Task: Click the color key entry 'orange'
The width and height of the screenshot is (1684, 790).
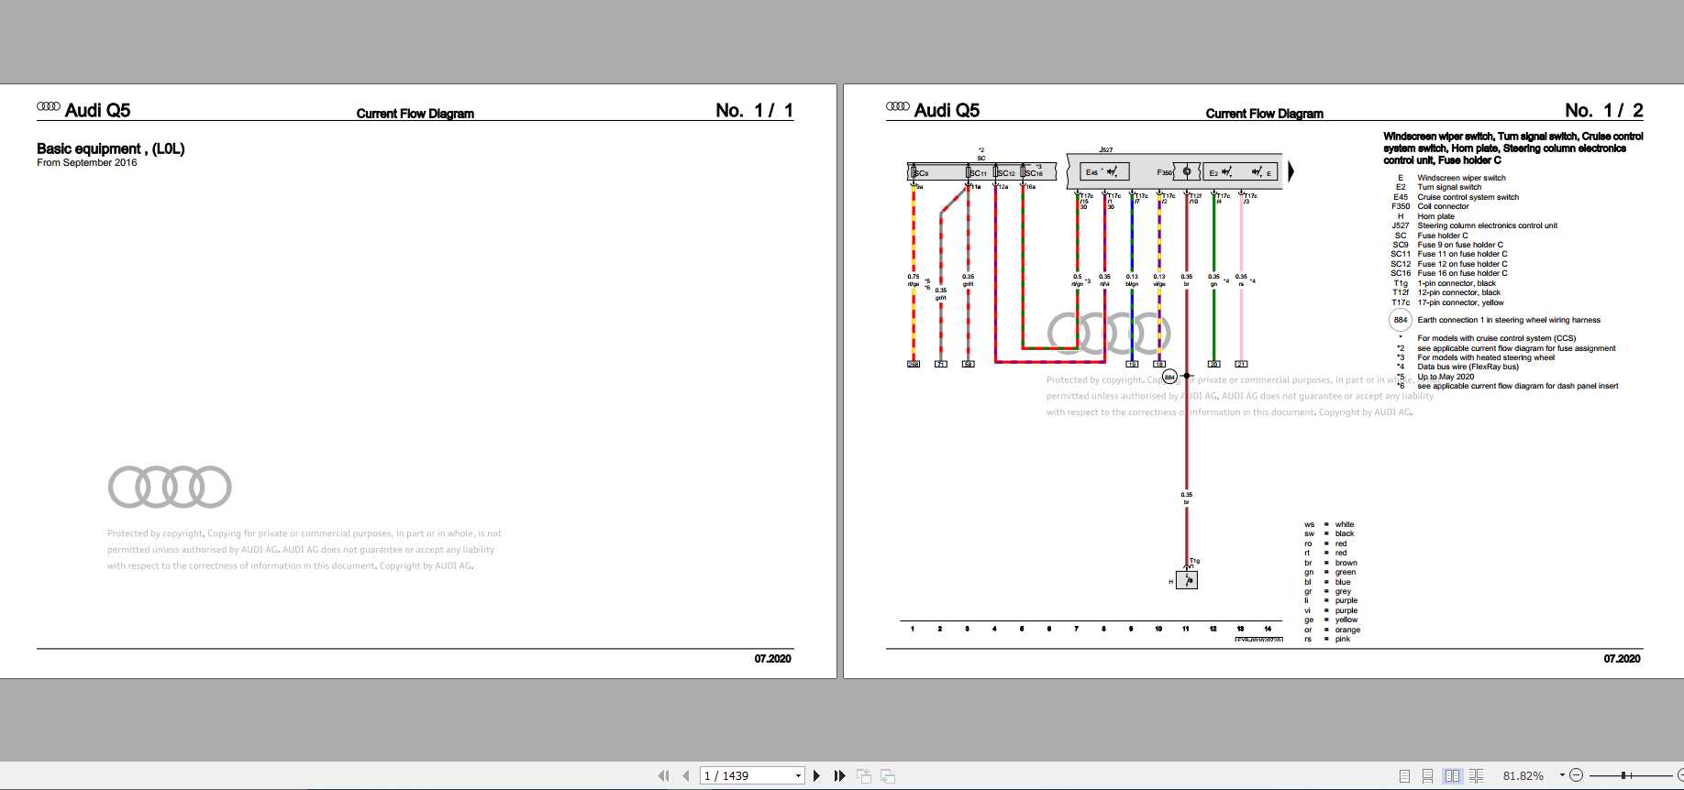Action: tap(1347, 630)
